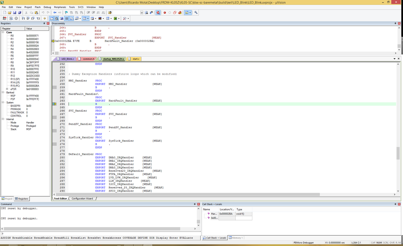The height and width of the screenshot is (246, 403).
Task: Kill all breakpoints toolbar icon
Action: [x=180, y=13]
